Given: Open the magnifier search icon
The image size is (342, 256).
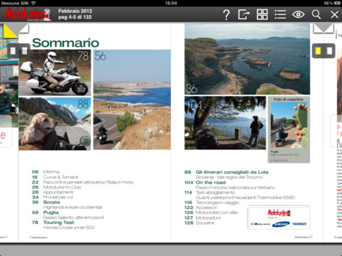Looking at the screenshot, I should tap(316, 15).
